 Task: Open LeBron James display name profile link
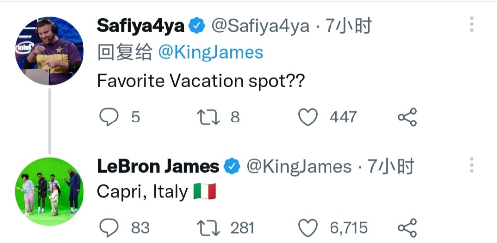point(158,166)
